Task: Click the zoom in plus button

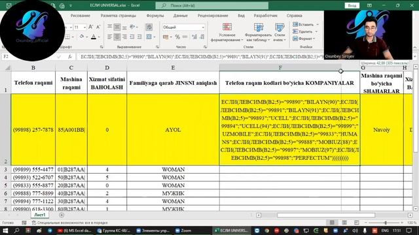Action: pyautogui.click(x=402, y=223)
